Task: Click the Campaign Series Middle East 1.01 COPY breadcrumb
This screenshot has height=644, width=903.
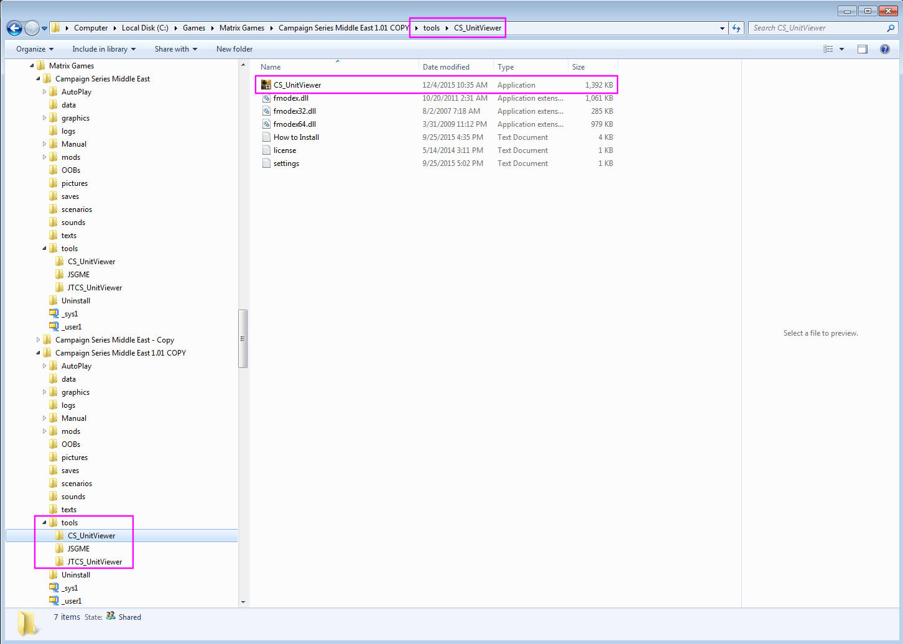Action: pyautogui.click(x=344, y=28)
